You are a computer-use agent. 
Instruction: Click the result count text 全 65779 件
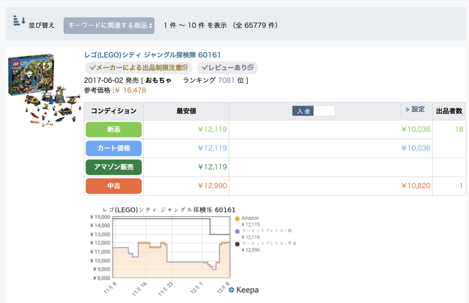point(256,25)
